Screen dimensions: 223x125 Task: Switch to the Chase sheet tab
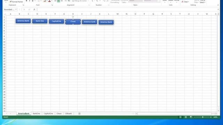click(x=59, y=114)
